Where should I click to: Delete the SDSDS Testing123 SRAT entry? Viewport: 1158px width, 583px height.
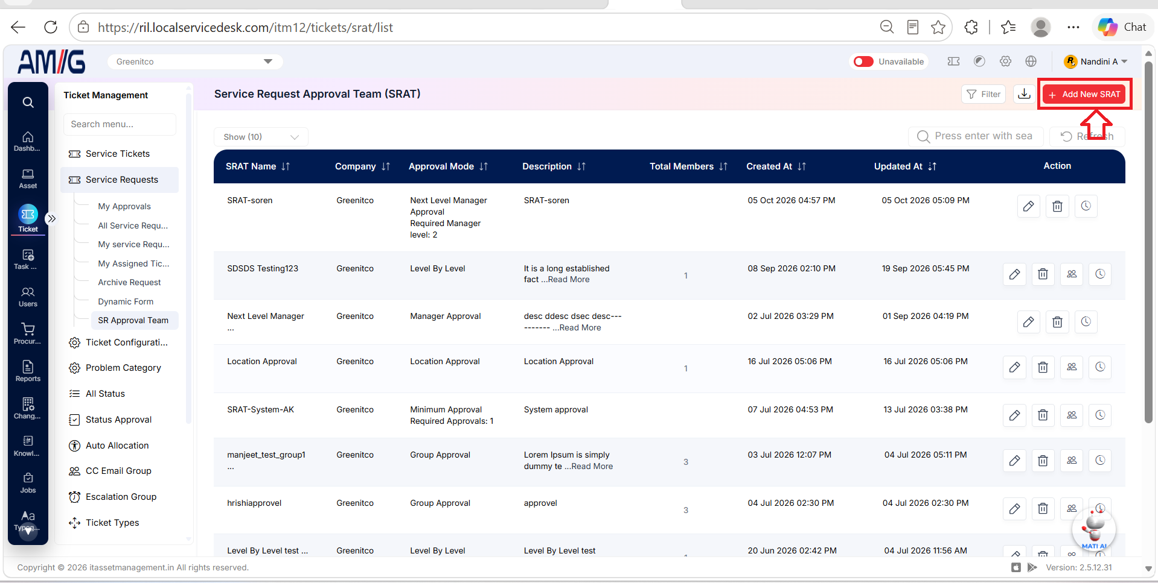[x=1043, y=274]
